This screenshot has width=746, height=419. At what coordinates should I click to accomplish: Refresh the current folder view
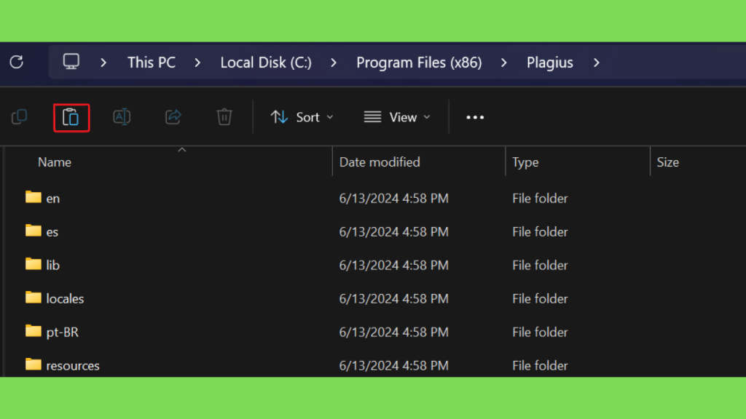[x=17, y=63]
